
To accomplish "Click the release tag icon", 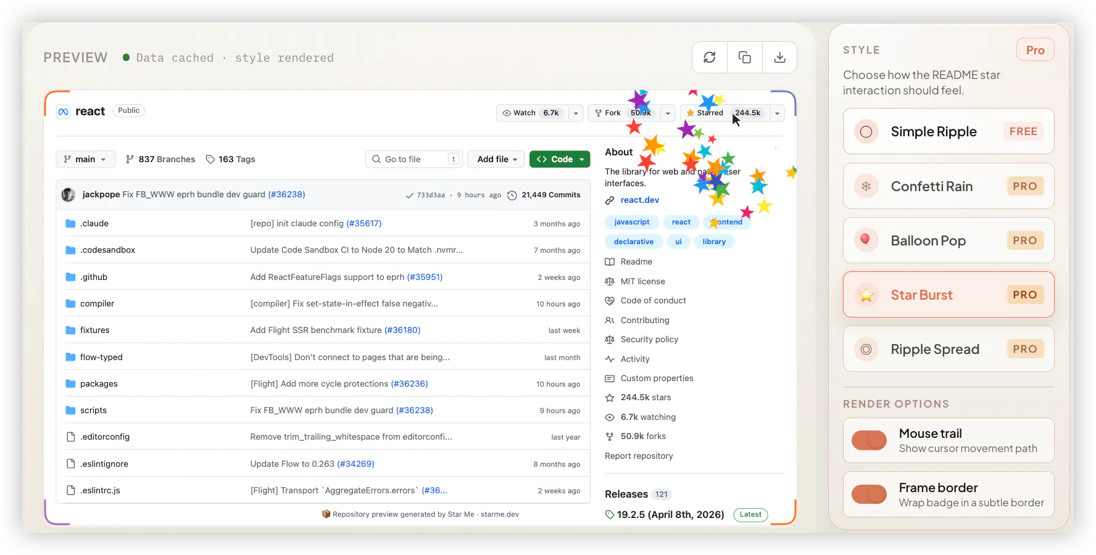I will click(610, 514).
